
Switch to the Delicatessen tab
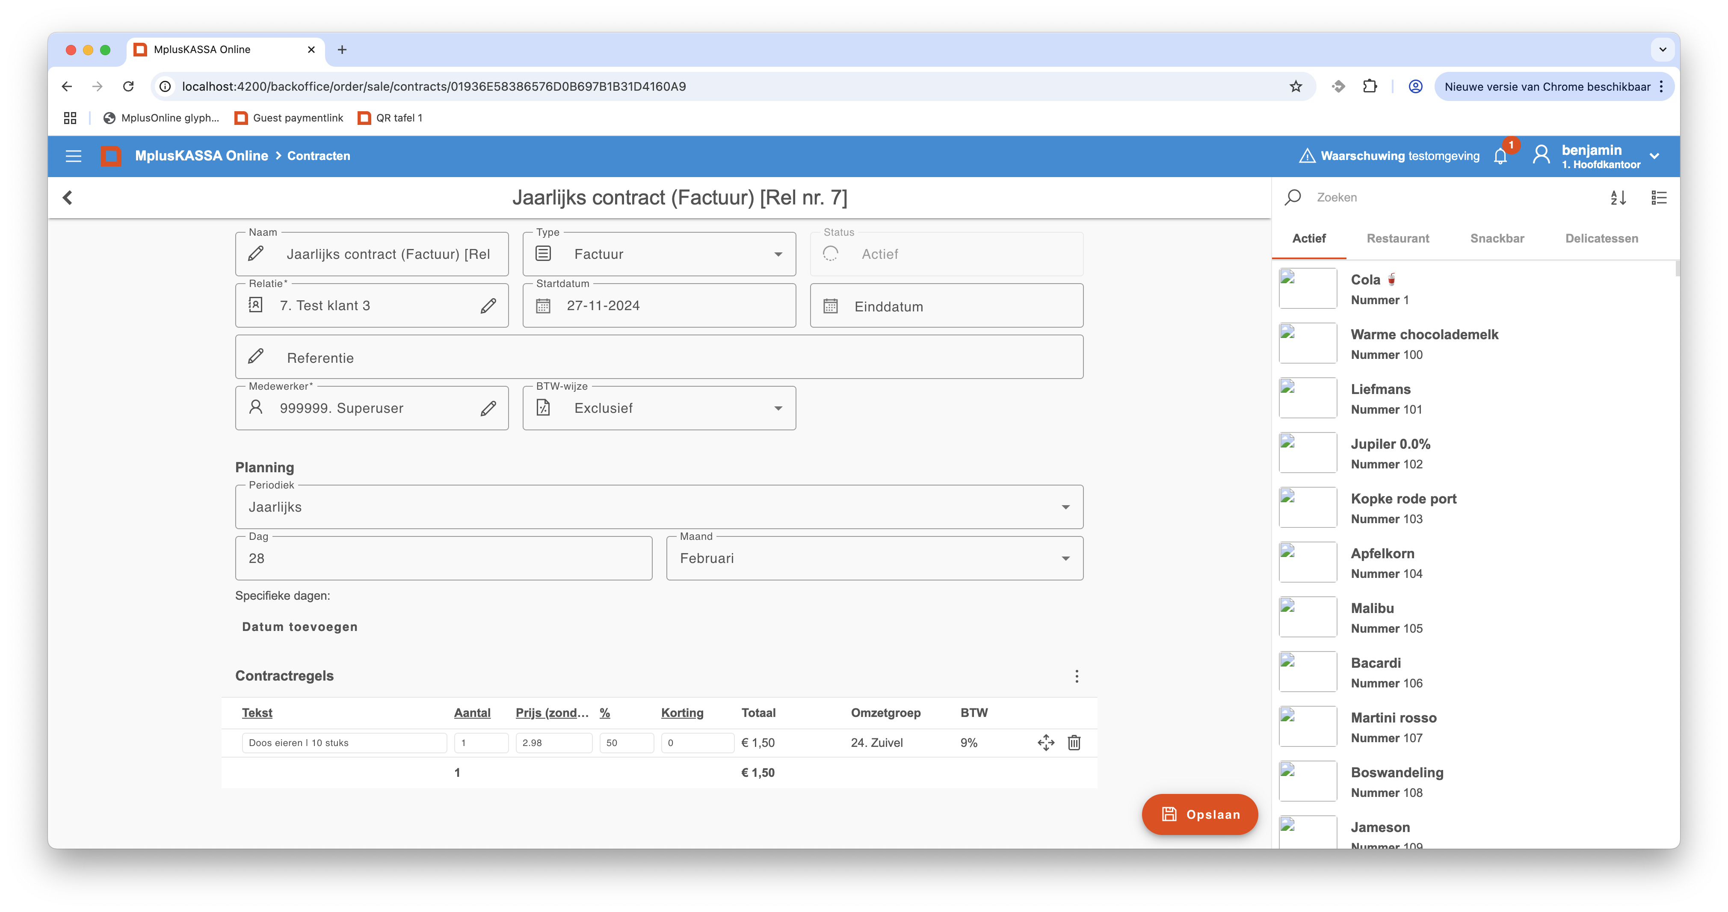coord(1601,238)
